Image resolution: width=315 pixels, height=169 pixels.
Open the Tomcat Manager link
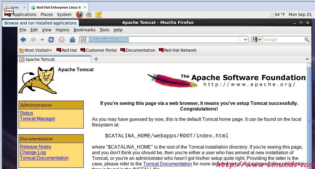(x=38, y=118)
